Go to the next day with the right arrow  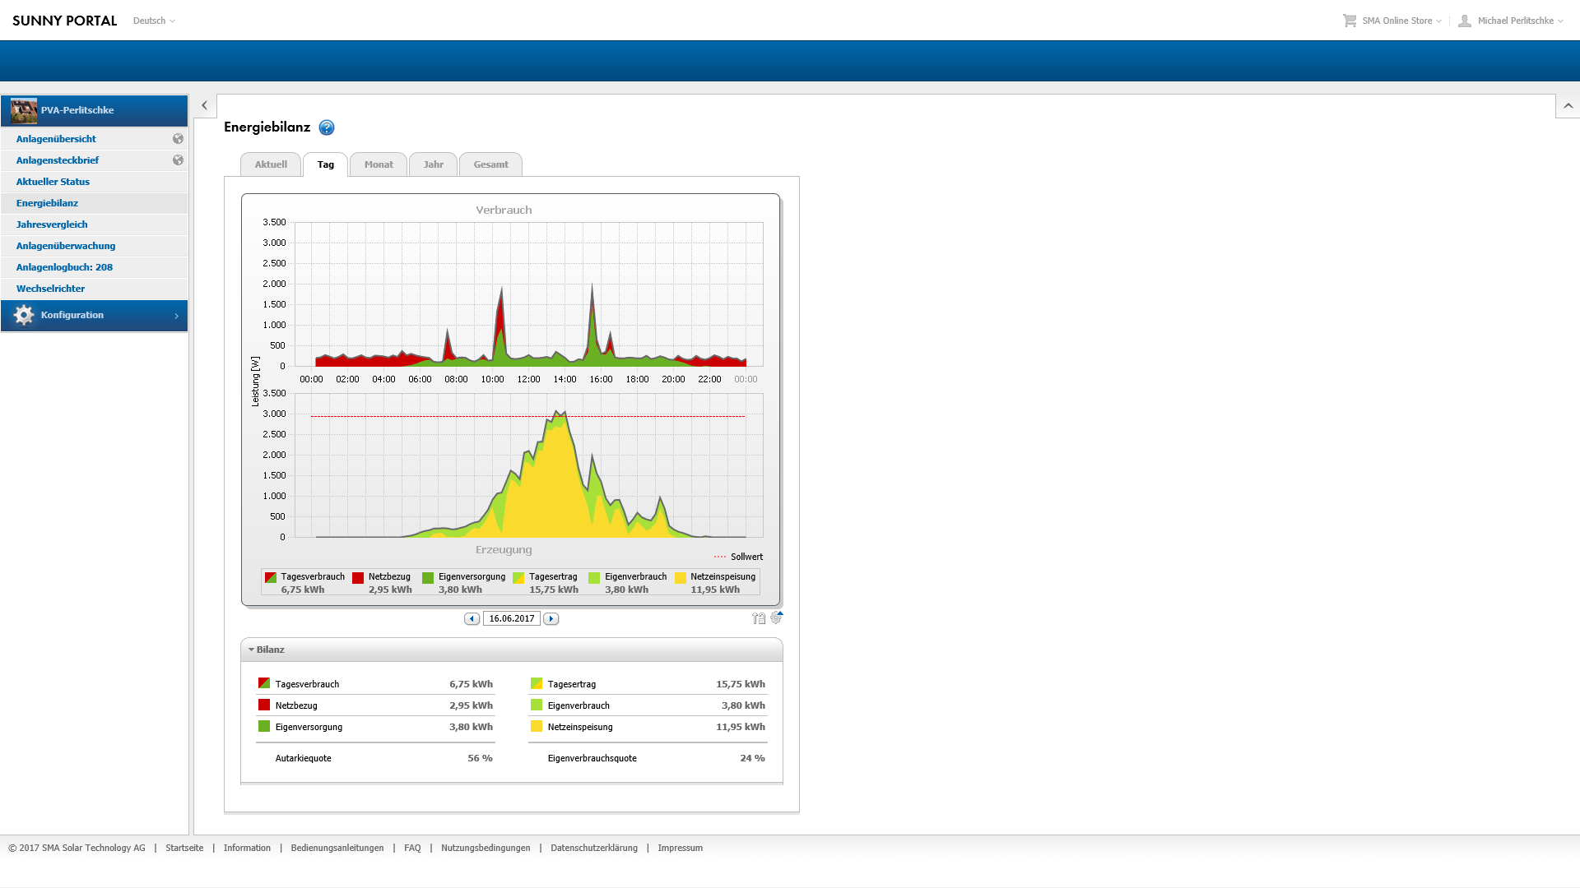(x=551, y=619)
